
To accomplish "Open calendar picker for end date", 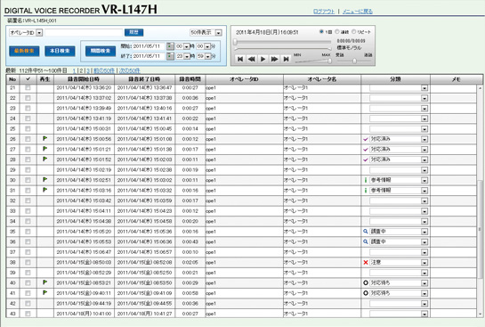I will [x=170, y=56].
